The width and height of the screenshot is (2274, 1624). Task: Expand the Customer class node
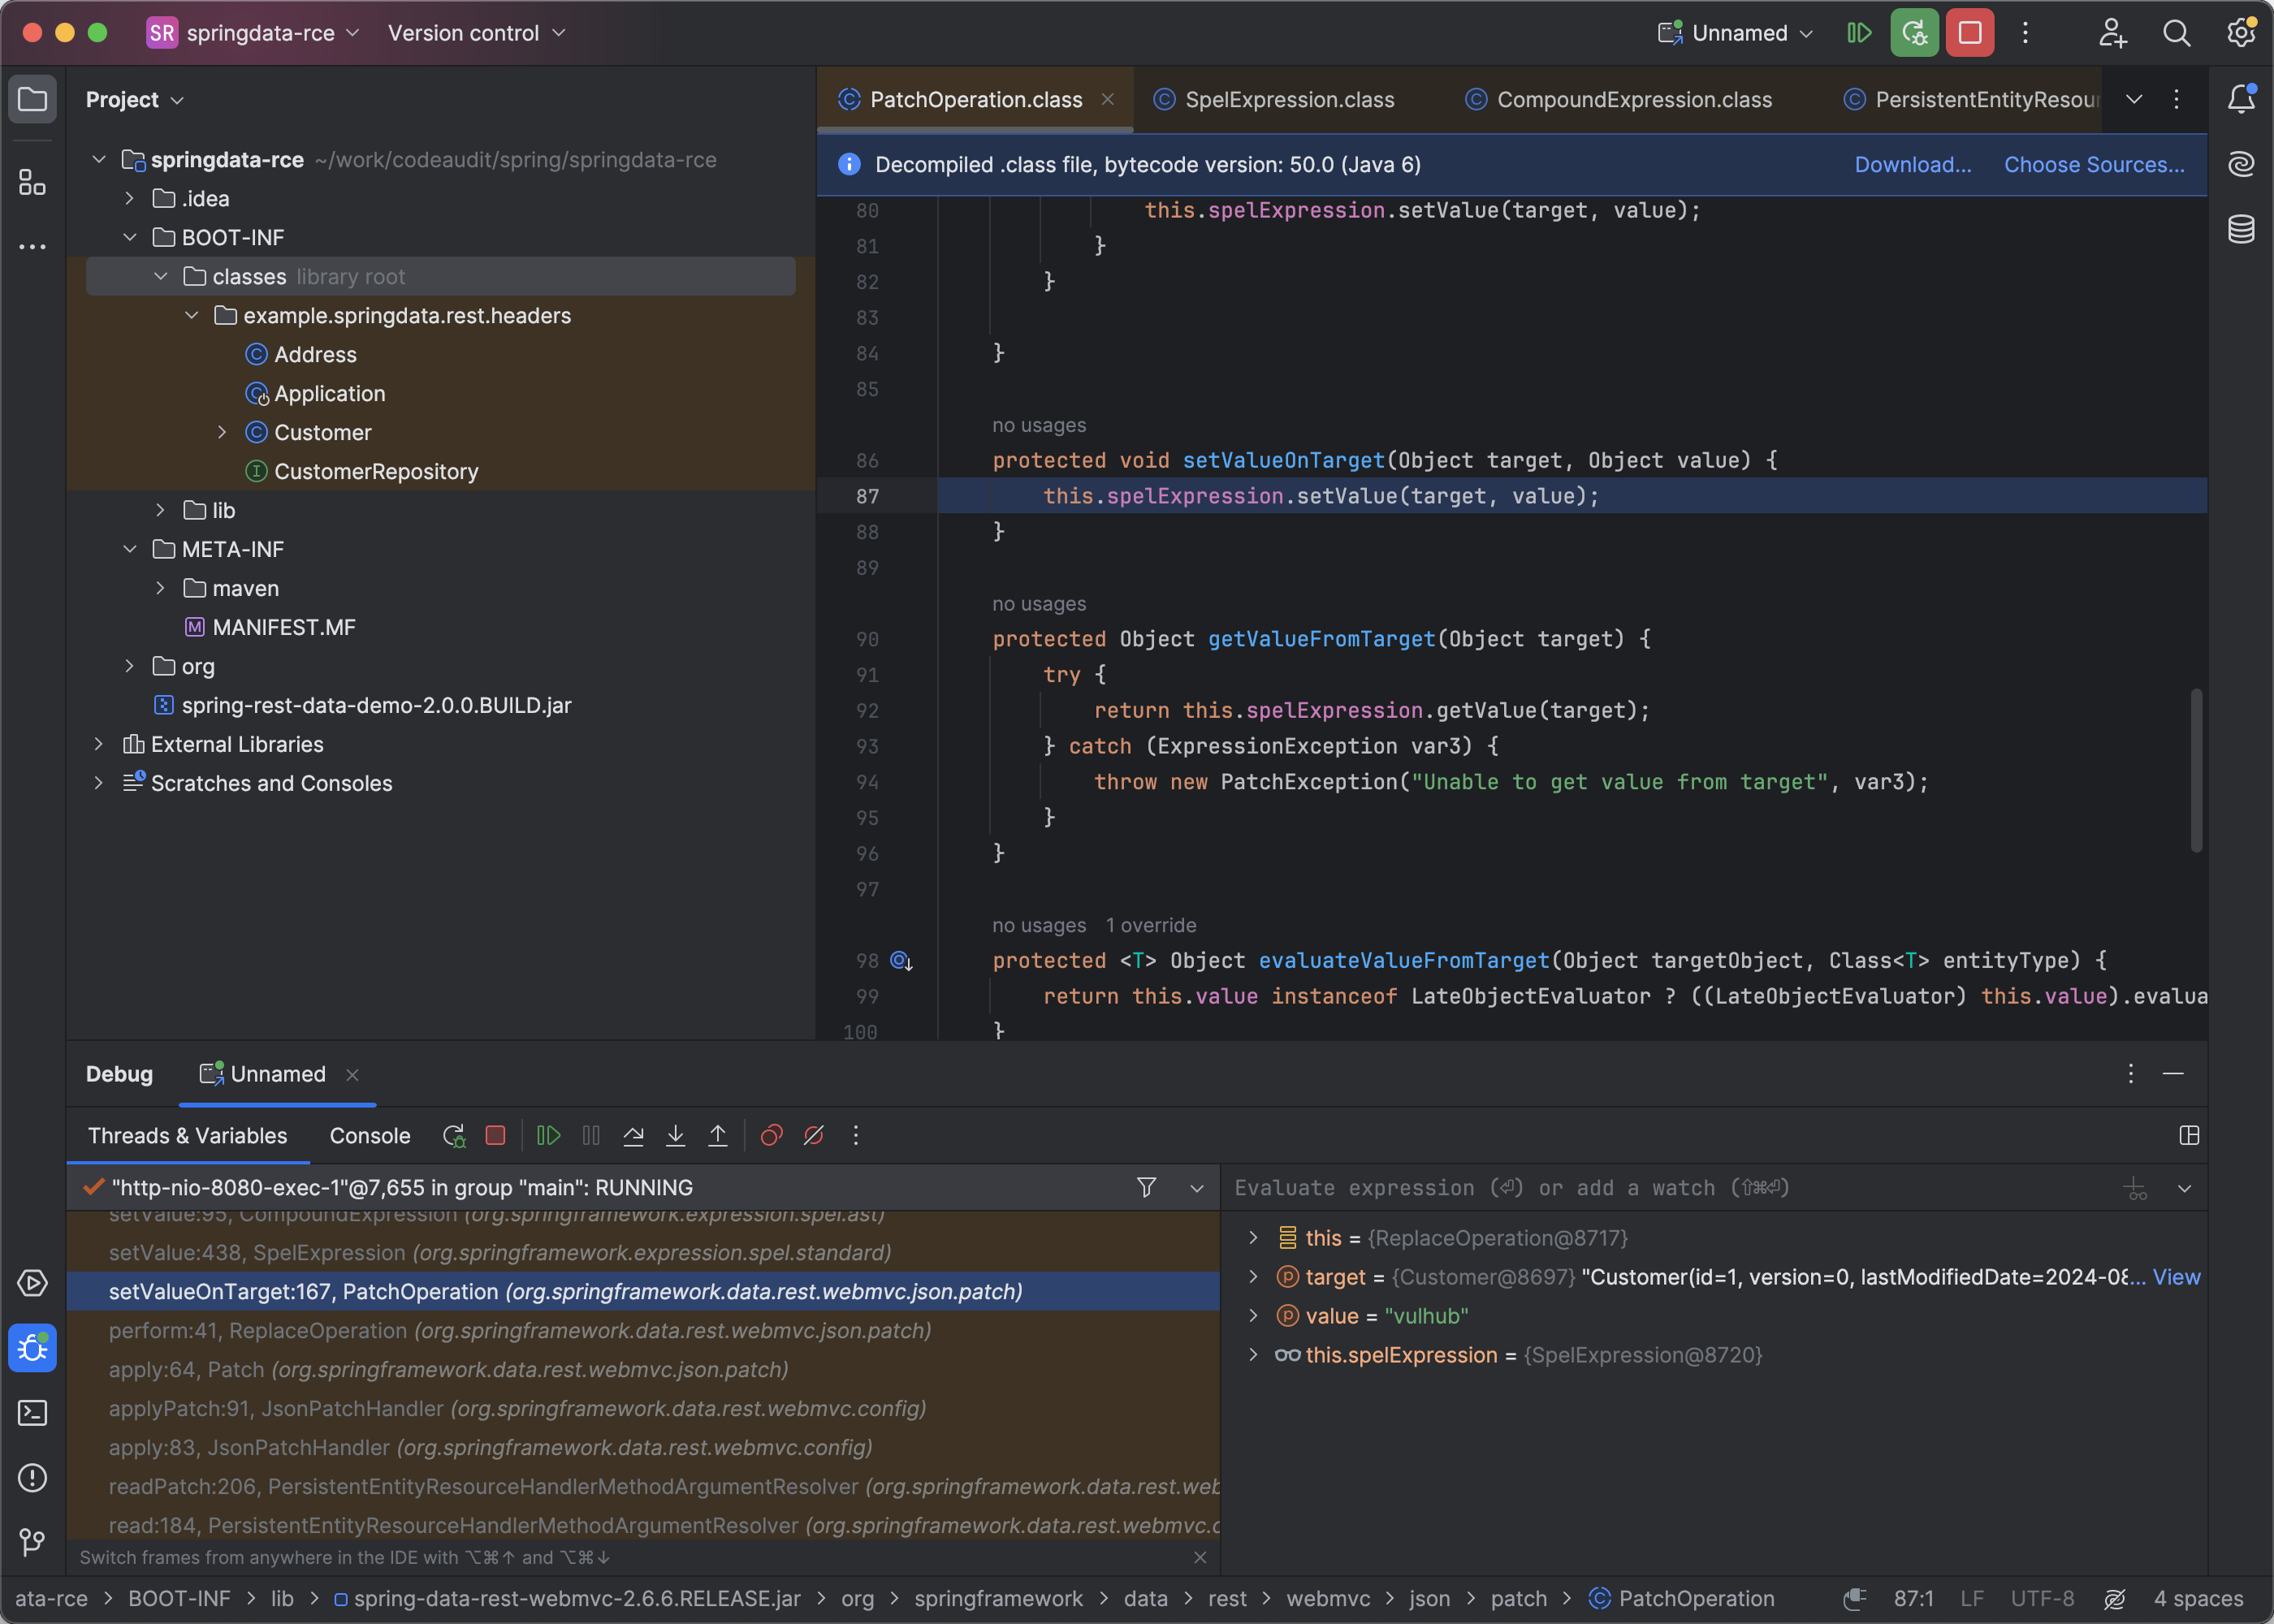(222, 432)
